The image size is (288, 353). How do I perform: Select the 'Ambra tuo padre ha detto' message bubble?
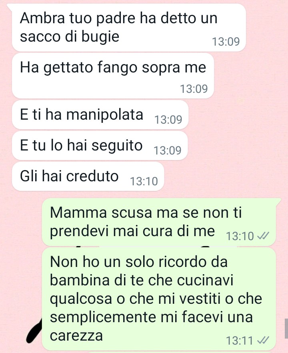(129, 28)
